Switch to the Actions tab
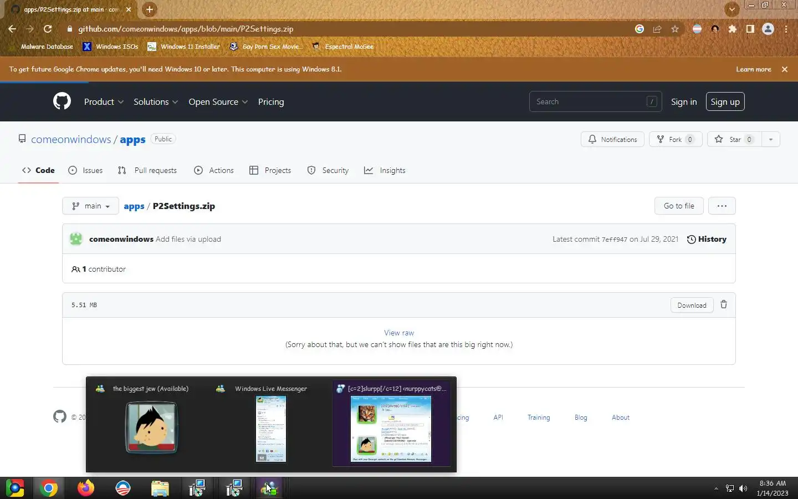Image resolution: width=798 pixels, height=499 pixels. tap(214, 170)
